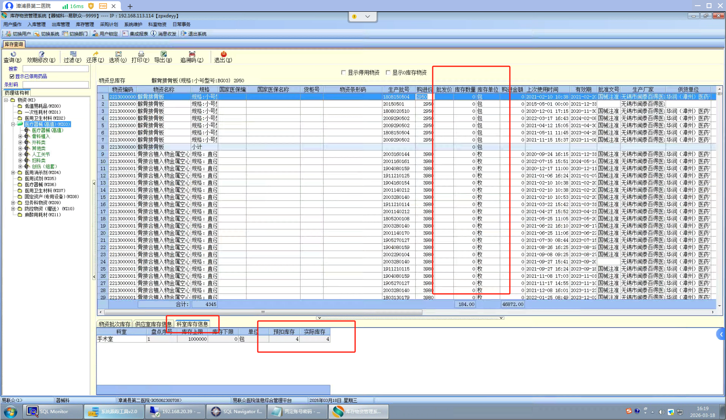The width and height of the screenshot is (726, 420).
Task: Click the 过滤 filter icon
Action: click(73, 54)
